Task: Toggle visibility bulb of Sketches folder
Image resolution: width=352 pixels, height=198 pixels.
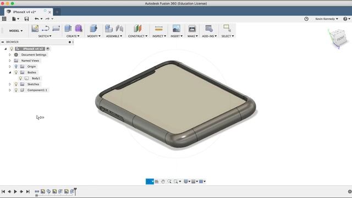Action: 16,84
